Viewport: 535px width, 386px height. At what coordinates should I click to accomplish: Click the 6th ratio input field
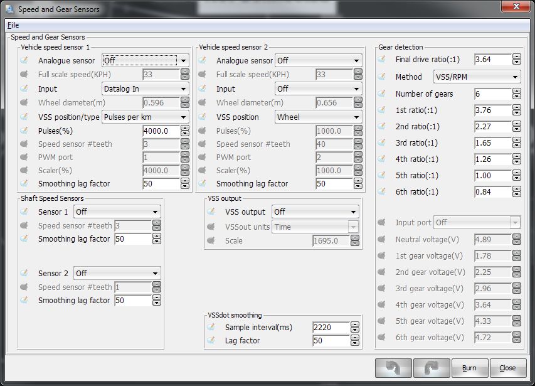(x=492, y=192)
